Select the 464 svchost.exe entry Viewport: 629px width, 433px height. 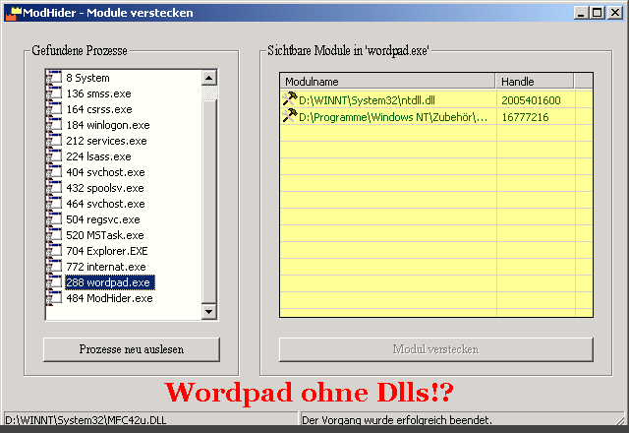(105, 204)
